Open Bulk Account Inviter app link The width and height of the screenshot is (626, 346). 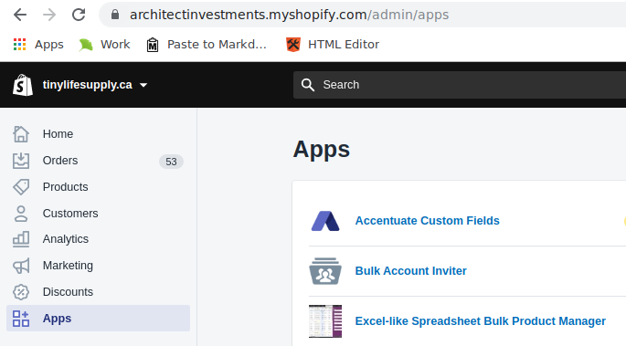coord(411,270)
